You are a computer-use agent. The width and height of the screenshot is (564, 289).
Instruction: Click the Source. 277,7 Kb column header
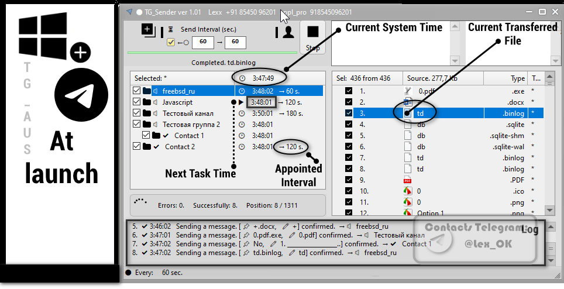coord(443,78)
